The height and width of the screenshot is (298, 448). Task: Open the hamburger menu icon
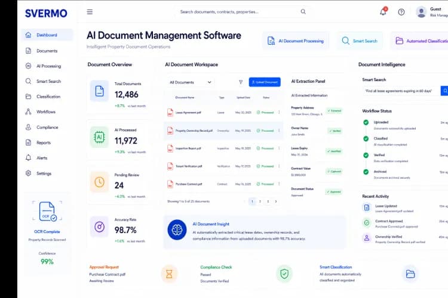(90, 12)
